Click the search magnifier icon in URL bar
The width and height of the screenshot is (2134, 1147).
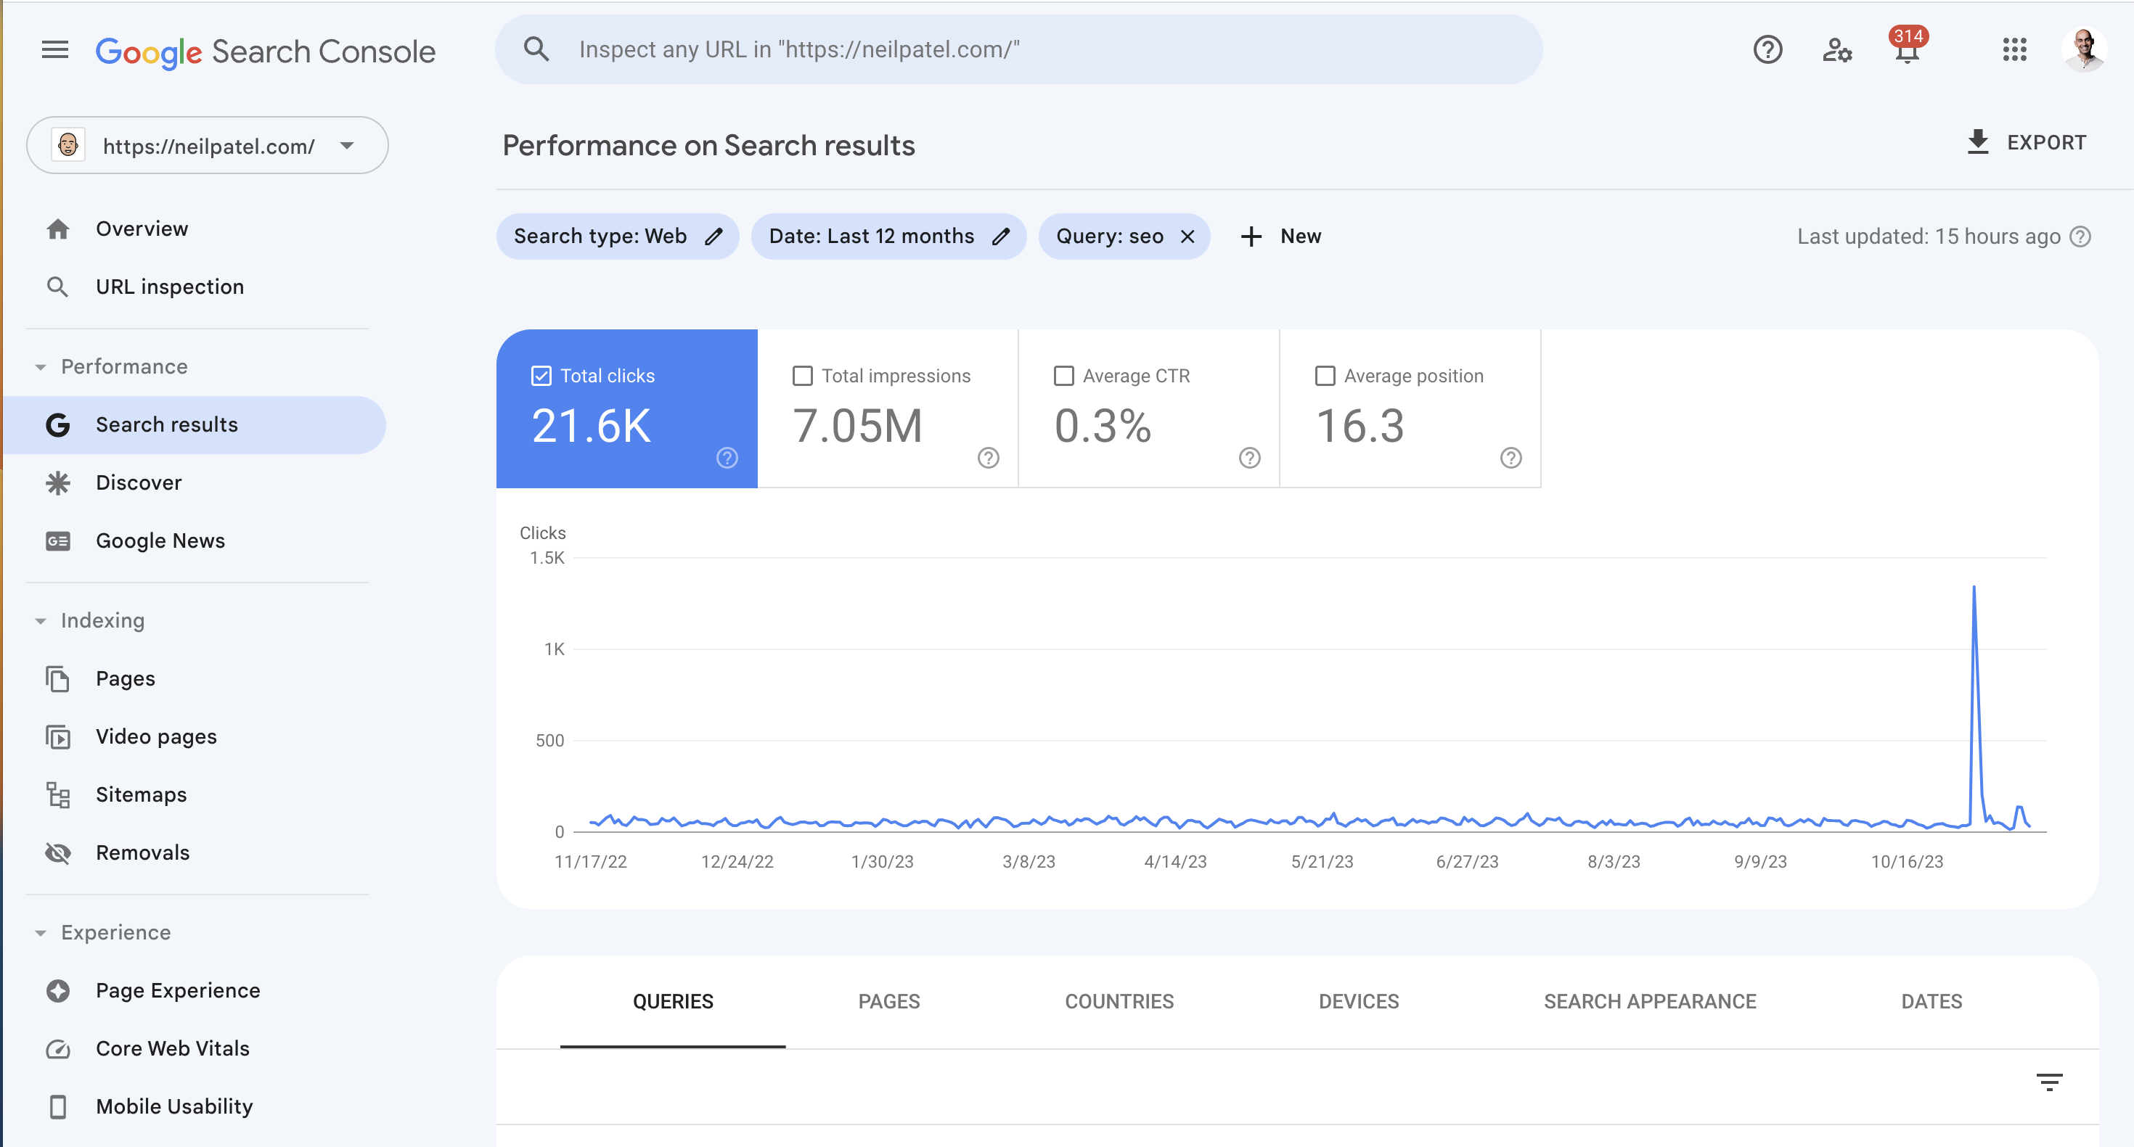coord(537,49)
